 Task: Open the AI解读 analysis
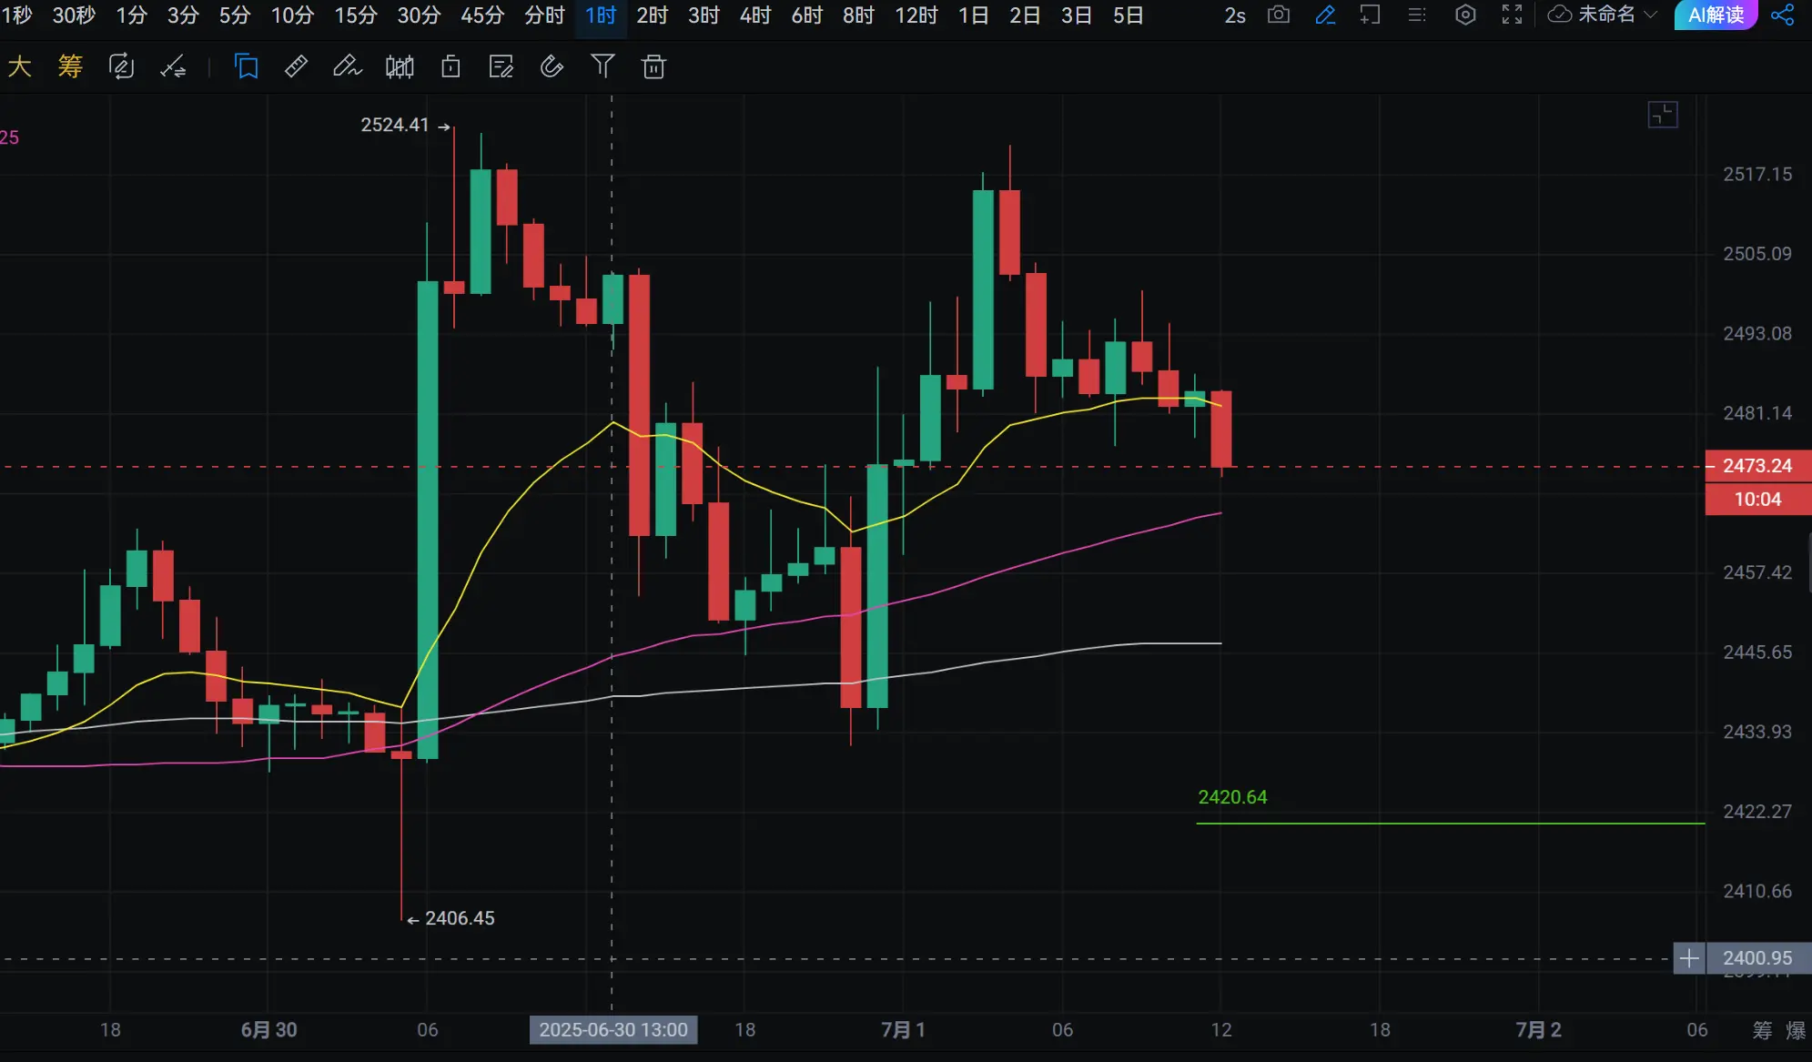(x=1716, y=15)
